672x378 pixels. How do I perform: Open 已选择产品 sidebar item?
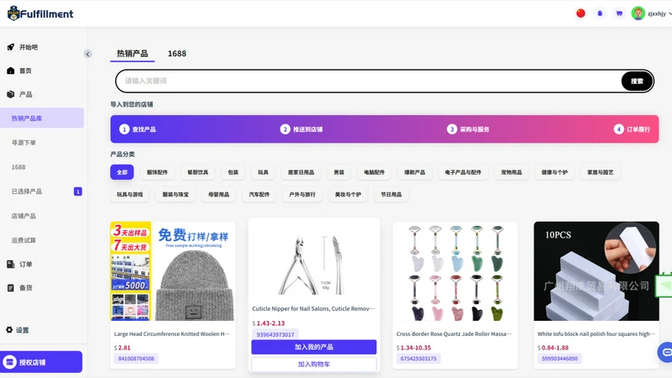tap(27, 192)
